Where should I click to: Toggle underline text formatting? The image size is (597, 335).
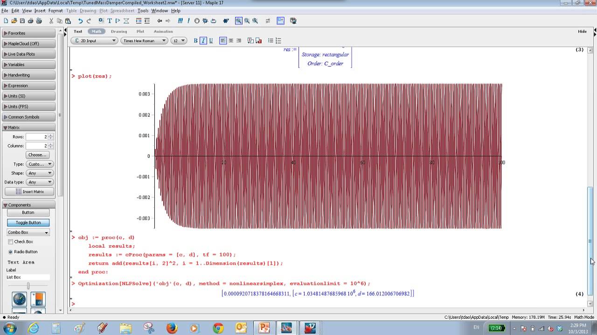(x=211, y=40)
